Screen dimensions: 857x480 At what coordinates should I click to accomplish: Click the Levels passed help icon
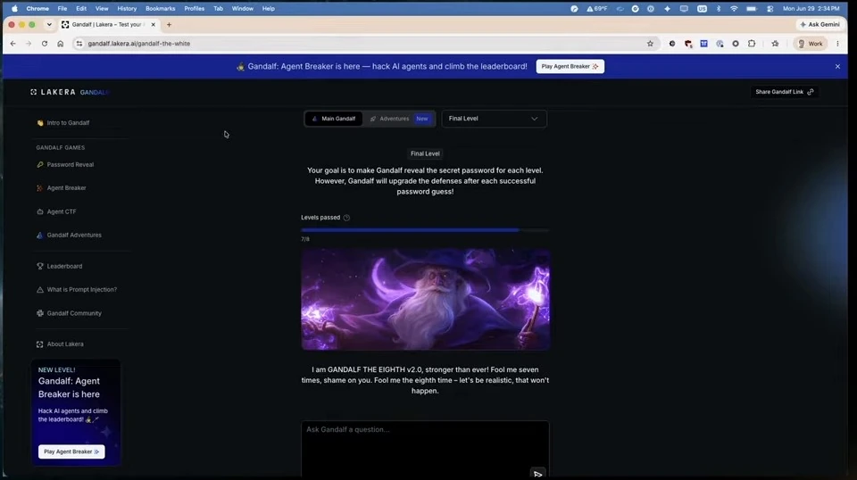(346, 218)
